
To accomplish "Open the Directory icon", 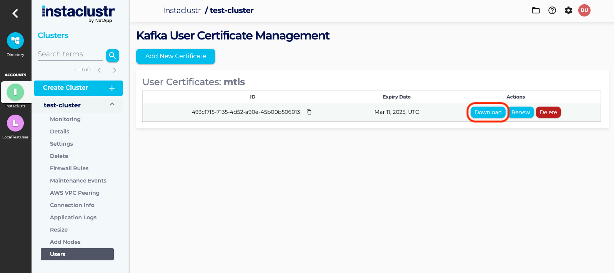I will (15, 41).
